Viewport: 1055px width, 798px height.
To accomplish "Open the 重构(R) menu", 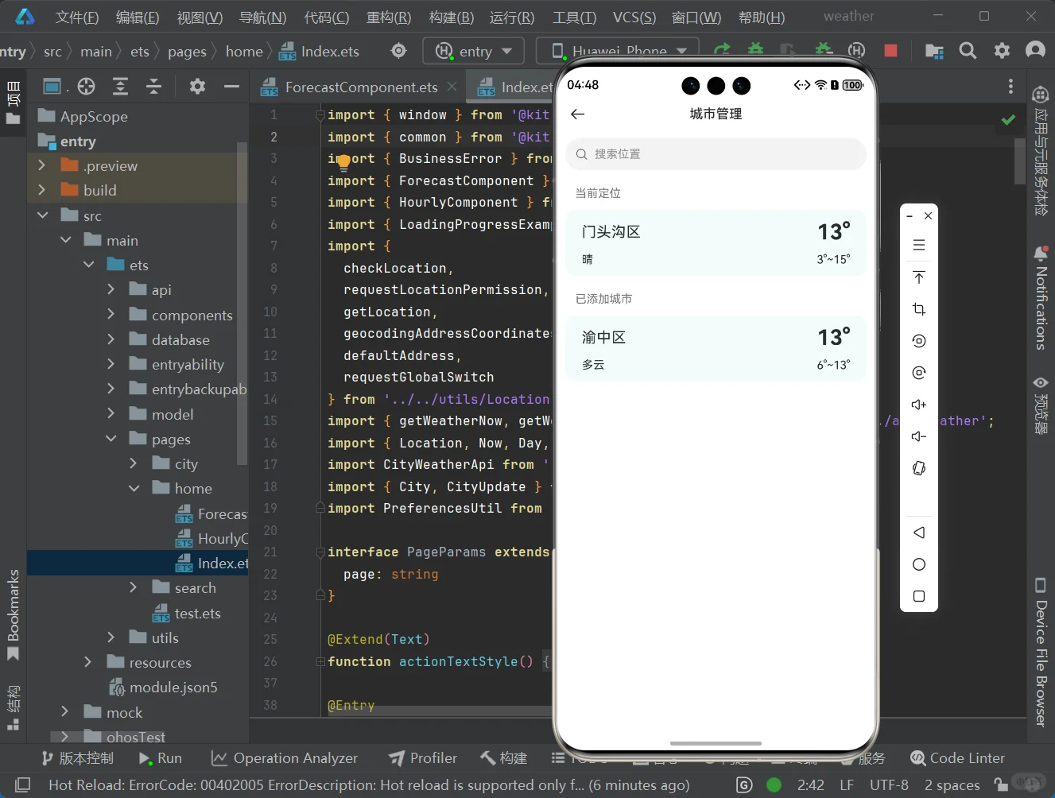I will point(389,17).
